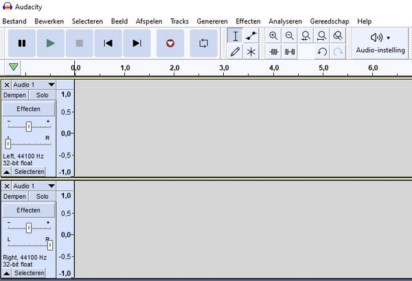Collapse Left track with up-arrow button
Image resolution: width=412 pixels, height=281 pixels.
7,172
